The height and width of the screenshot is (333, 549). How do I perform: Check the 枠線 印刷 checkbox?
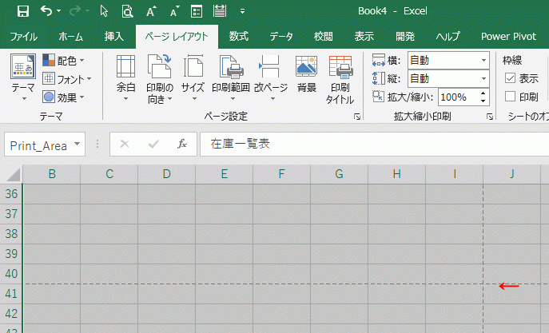point(510,96)
